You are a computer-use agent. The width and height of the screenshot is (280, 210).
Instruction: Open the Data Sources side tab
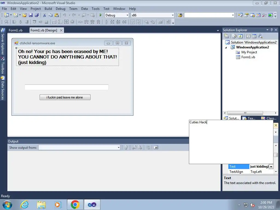coord(3,88)
